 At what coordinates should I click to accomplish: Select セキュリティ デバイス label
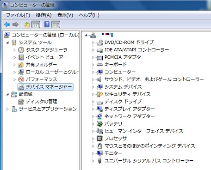pos(128,94)
